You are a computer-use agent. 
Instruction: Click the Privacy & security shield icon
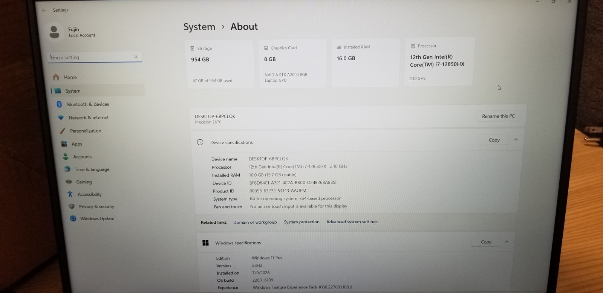coord(72,206)
